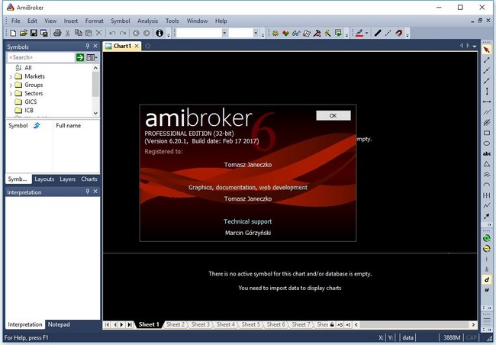Select the Horizontal line drawing tool

pos(487,102)
